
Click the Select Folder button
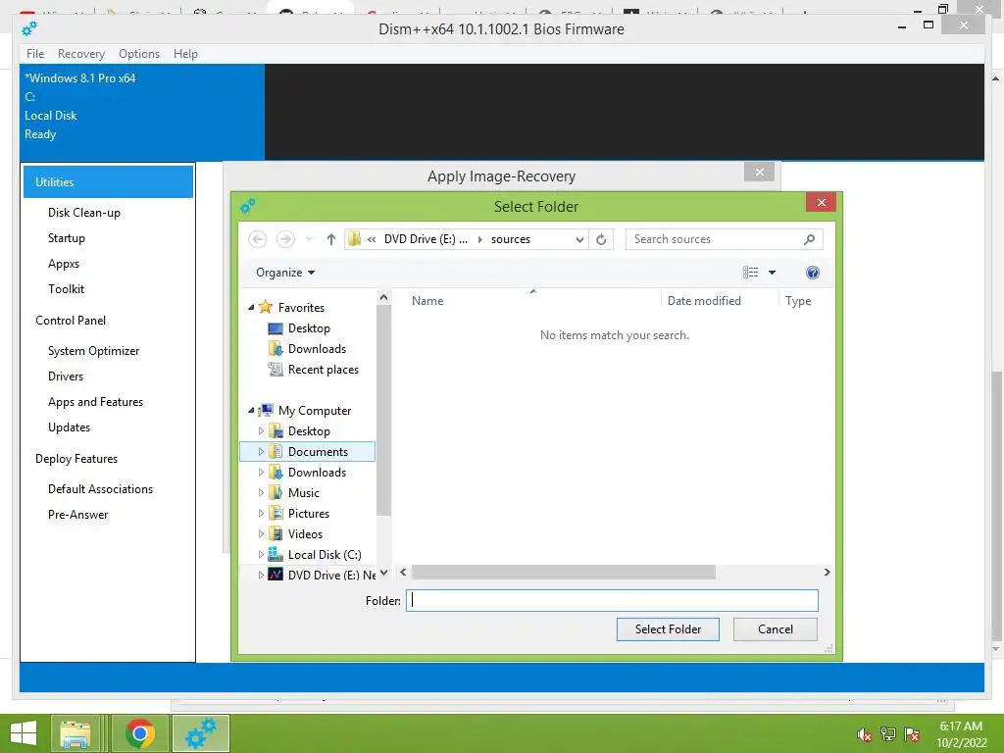pyautogui.click(x=668, y=629)
